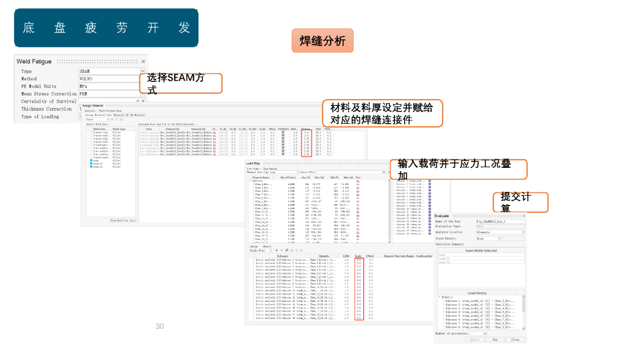Click the edit event icon beside minus
The width and height of the screenshot is (619, 350).
coord(287,250)
